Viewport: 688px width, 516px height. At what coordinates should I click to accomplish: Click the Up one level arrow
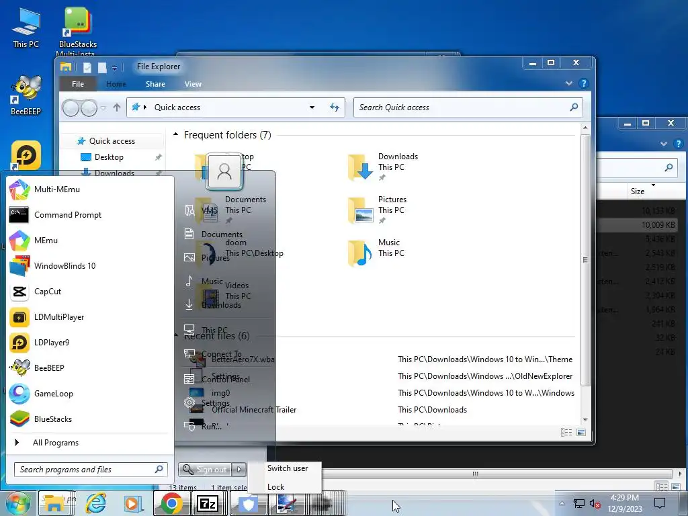pos(117,107)
